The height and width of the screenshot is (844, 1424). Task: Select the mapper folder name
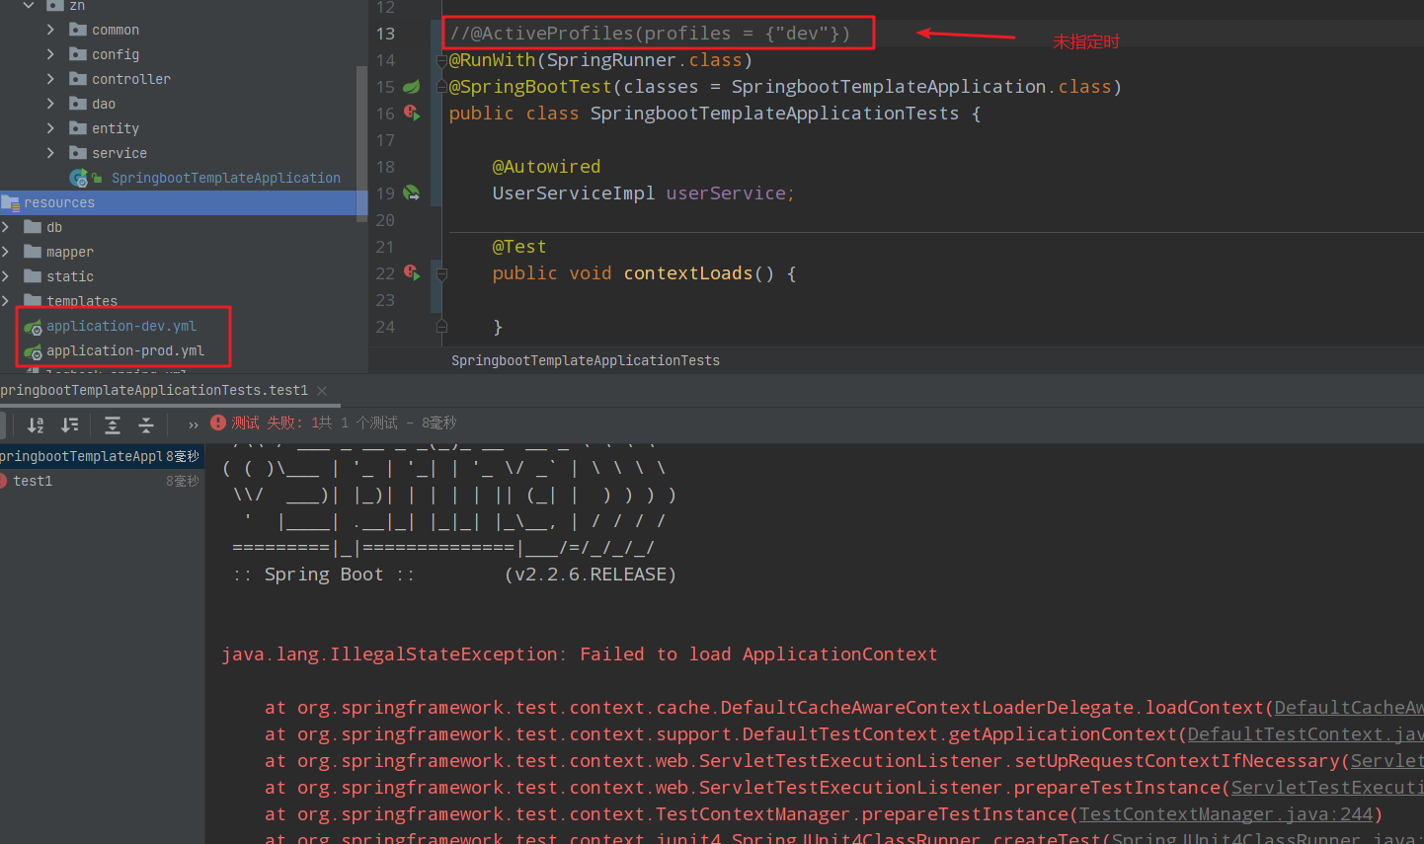[x=70, y=252]
